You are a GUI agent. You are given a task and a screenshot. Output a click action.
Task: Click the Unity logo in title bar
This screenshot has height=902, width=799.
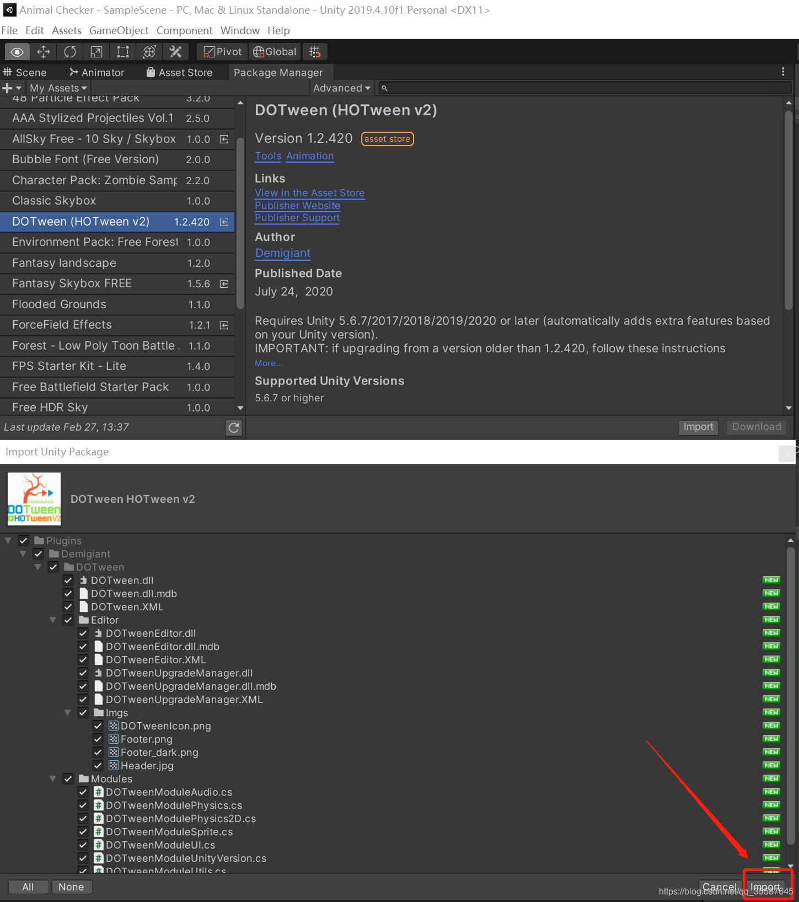[x=9, y=10]
